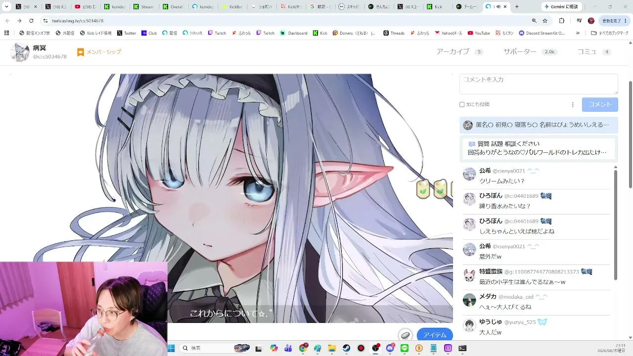Close the active TwitCasting tab

coord(505,7)
